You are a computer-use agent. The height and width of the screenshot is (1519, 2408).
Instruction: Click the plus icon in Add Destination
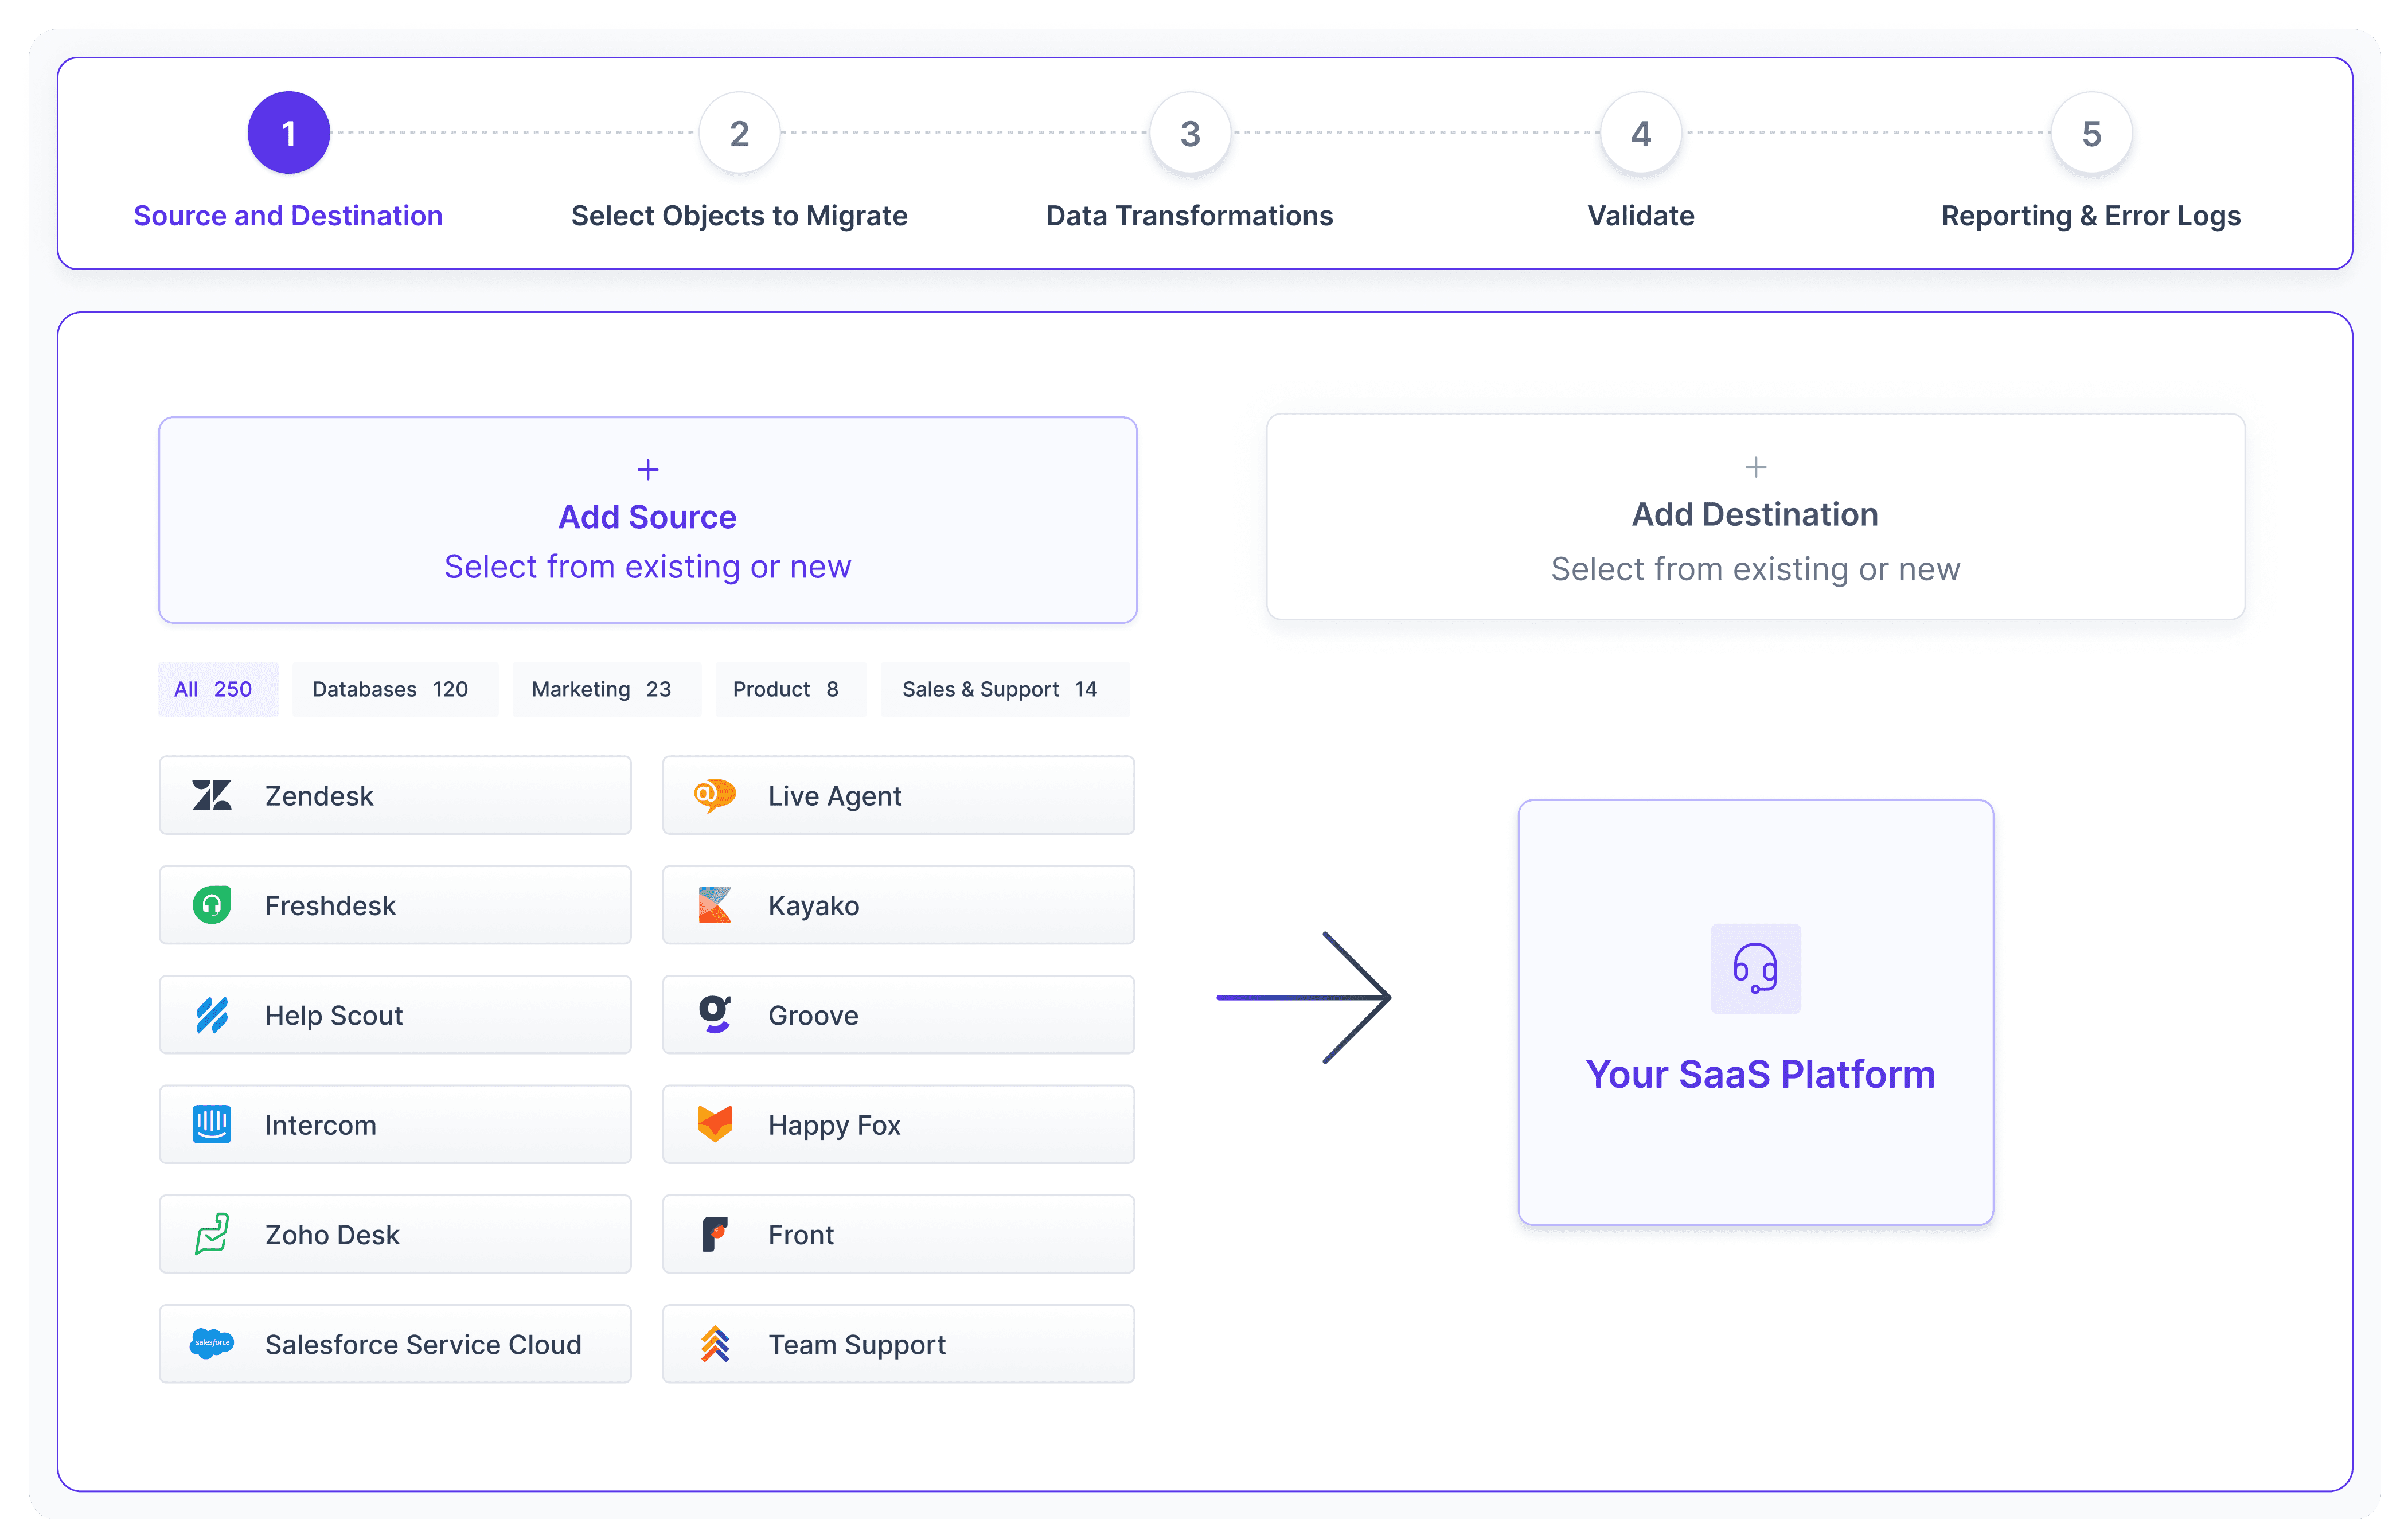[1756, 467]
